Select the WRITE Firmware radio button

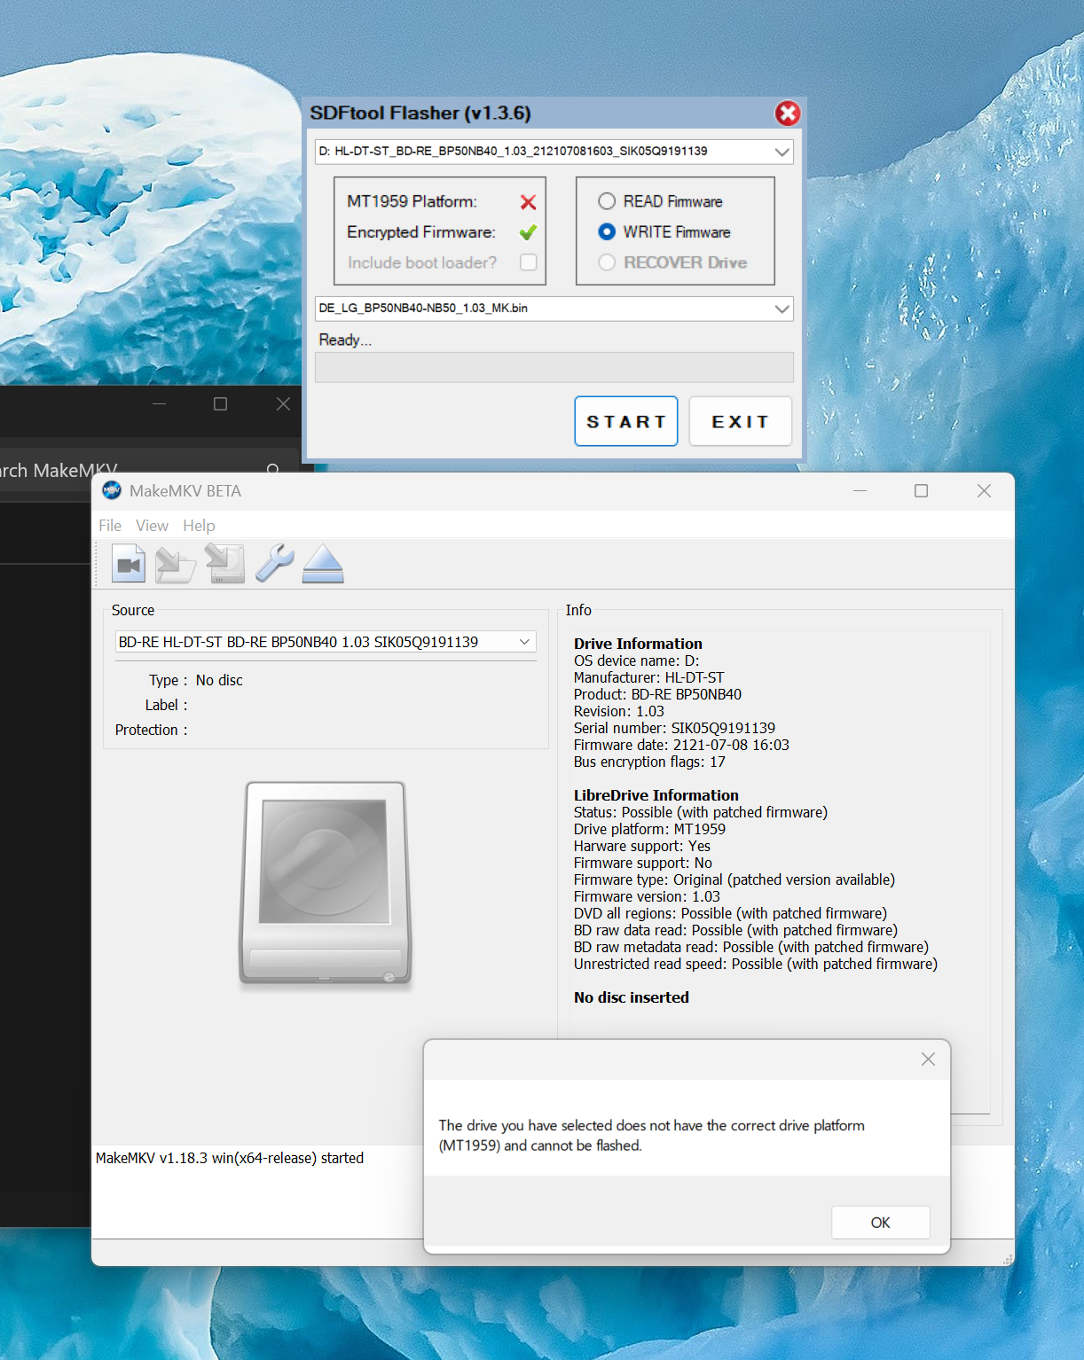tap(607, 231)
